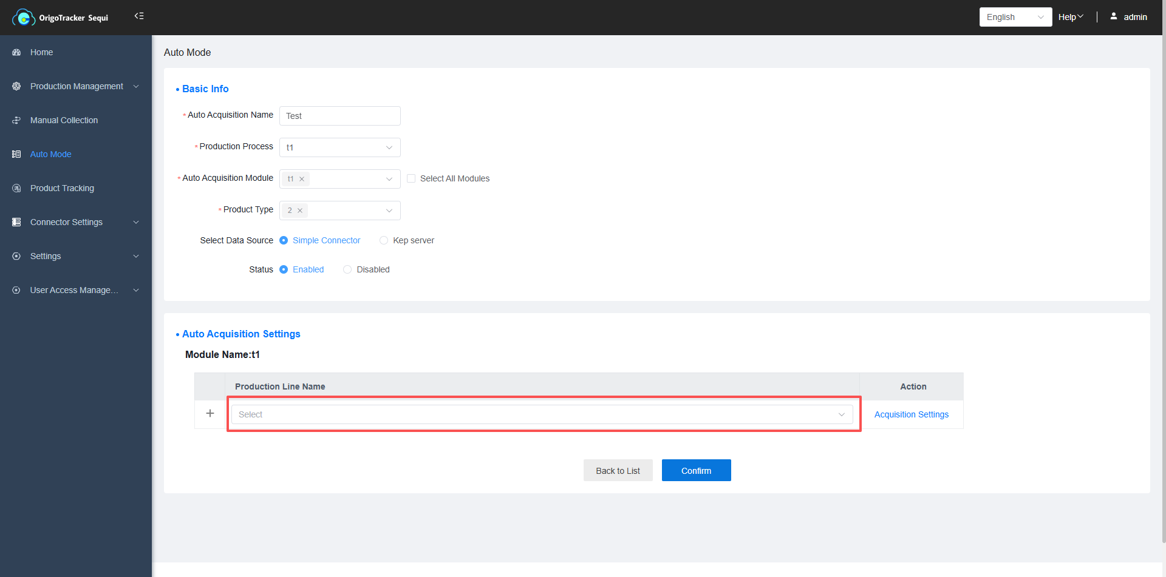Viewport: 1166px width, 577px height.
Task: Open the Acquisition Settings link
Action: [x=911, y=414]
